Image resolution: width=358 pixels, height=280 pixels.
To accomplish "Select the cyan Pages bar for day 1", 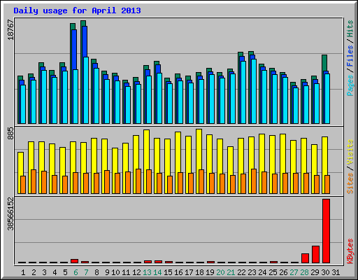I will tap(23, 104).
